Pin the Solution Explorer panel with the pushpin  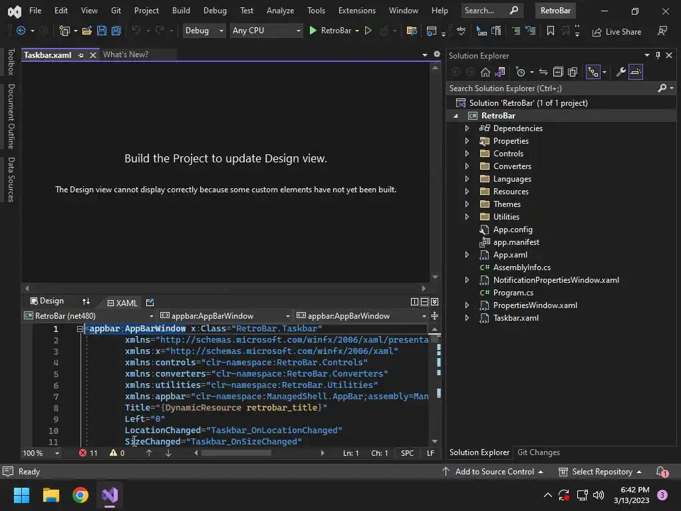658,55
